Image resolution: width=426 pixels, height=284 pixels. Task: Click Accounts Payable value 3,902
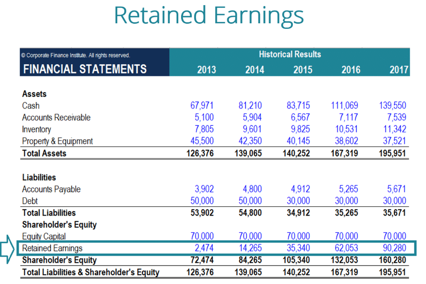tap(204, 189)
